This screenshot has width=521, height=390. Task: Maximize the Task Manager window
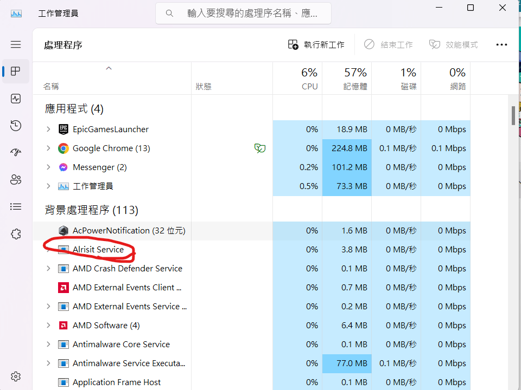coord(471,7)
